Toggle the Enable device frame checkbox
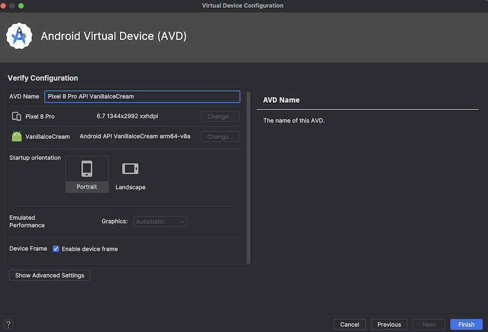Viewport: 488px width, 332px height. tap(56, 249)
